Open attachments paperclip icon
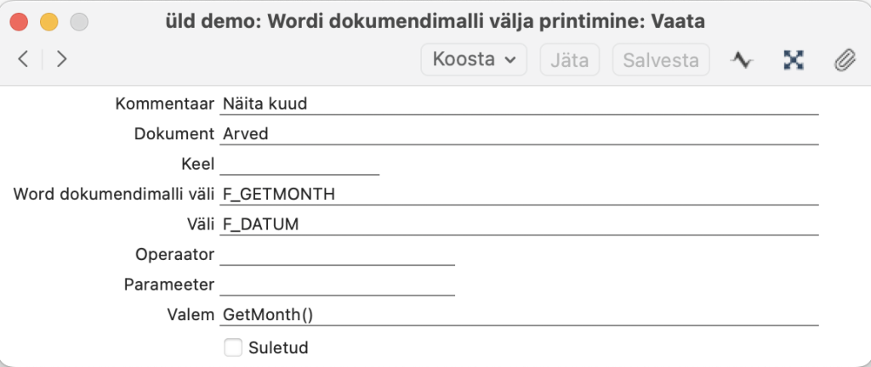The image size is (871, 367). [844, 60]
